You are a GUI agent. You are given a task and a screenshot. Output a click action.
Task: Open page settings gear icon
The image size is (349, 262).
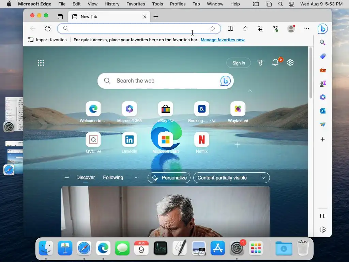pyautogui.click(x=290, y=63)
